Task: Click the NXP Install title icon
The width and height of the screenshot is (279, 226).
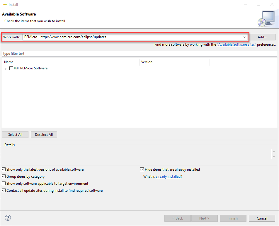Action: pos(5,5)
